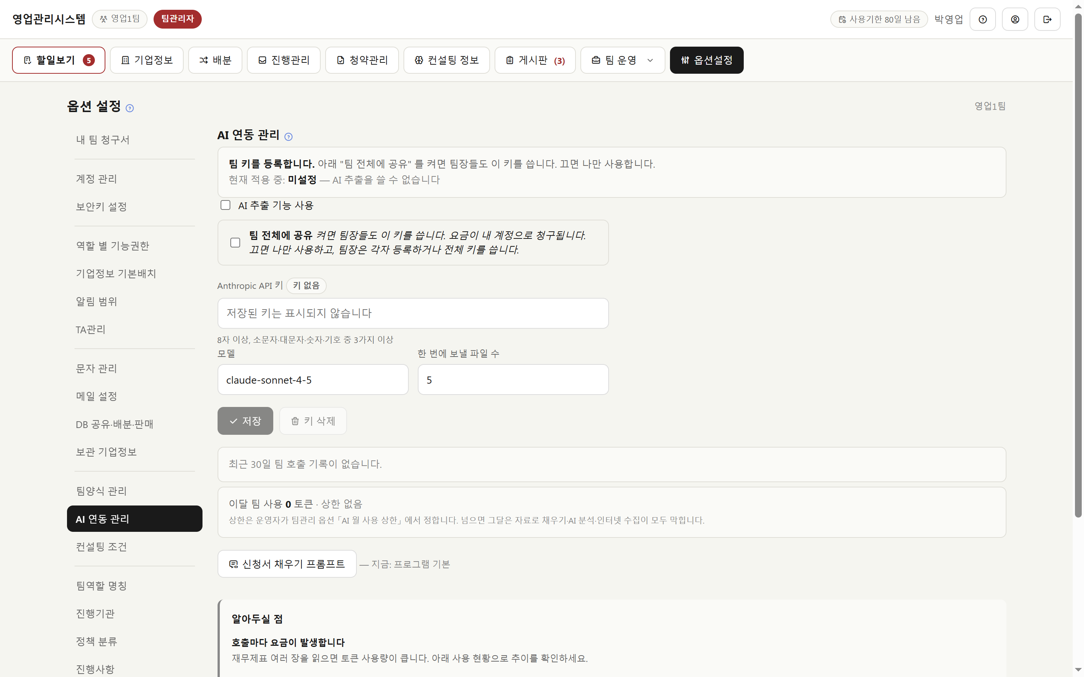
Task: Click the Anthropic API key input field
Action: 413,313
